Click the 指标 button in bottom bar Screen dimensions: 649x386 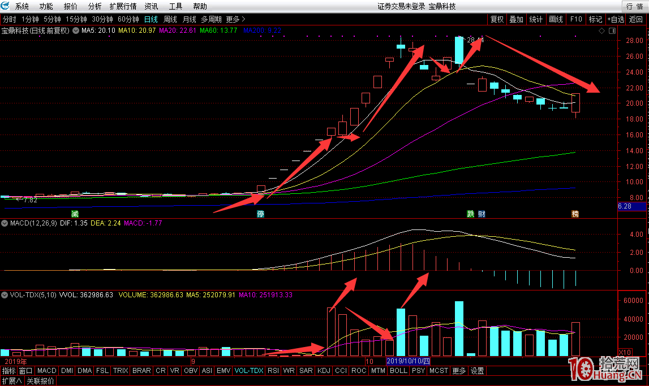8,371
